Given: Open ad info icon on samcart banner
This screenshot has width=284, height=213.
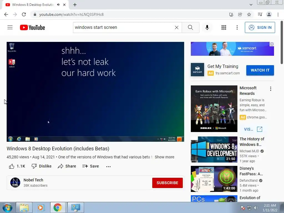Looking at the screenshot, I should click(x=272, y=44).
